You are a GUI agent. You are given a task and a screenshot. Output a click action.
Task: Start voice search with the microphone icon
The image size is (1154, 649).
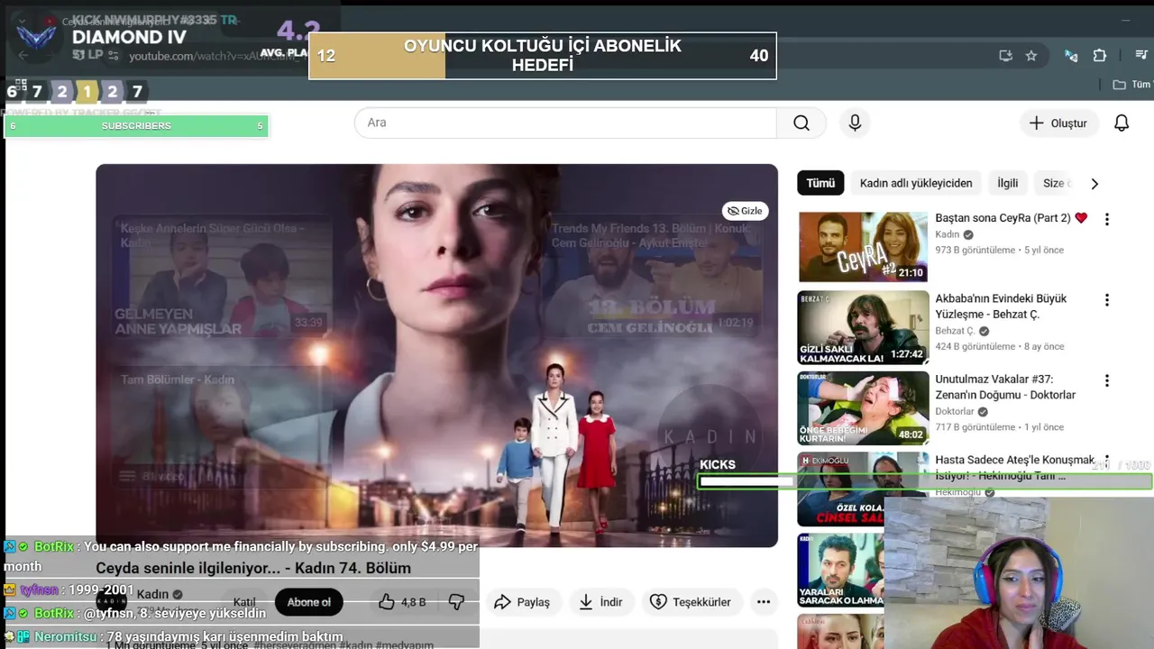click(855, 123)
